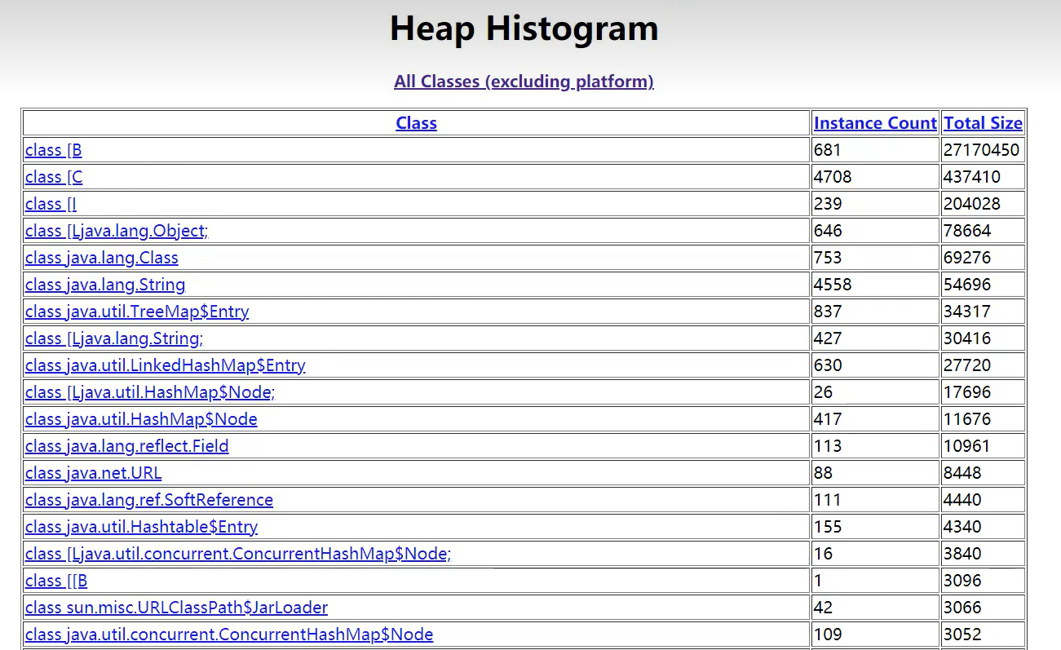Select instance count 26 for HashMap$Node array
Image resolution: width=1061 pixels, height=650 pixels.
tap(824, 392)
